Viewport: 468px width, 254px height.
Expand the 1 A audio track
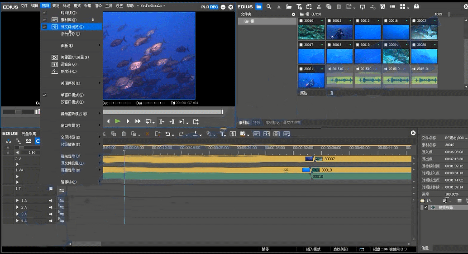[x=18, y=201]
